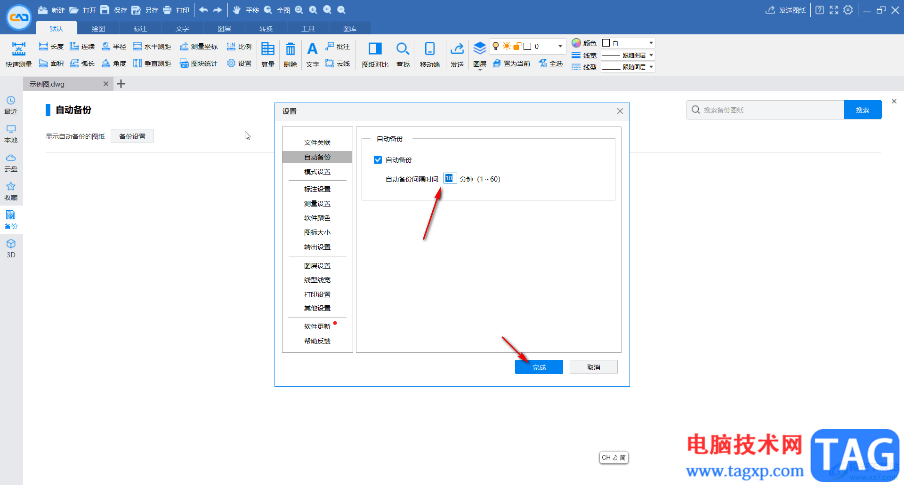Toggle the 自动备份 checkbox
904x485 pixels.
pyautogui.click(x=378, y=160)
